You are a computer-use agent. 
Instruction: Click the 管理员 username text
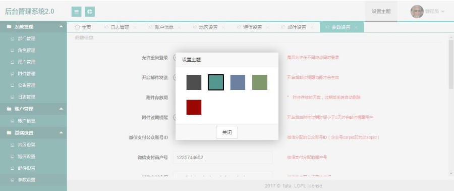tap(431, 12)
